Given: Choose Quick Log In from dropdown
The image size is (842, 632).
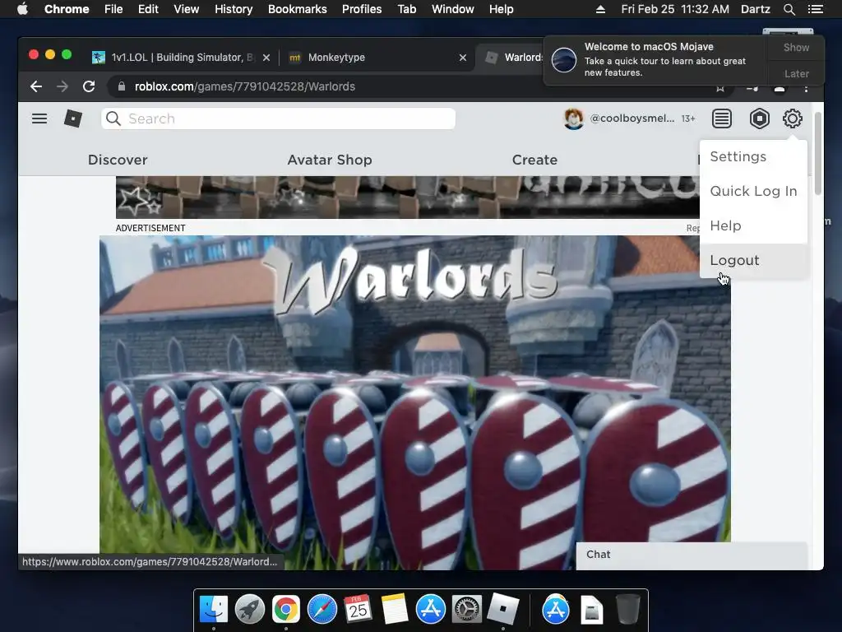Looking at the screenshot, I should [753, 191].
